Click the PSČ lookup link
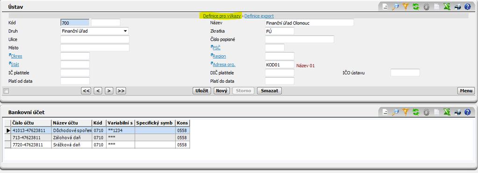The height and width of the screenshot is (173, 478). click(216, 48)
